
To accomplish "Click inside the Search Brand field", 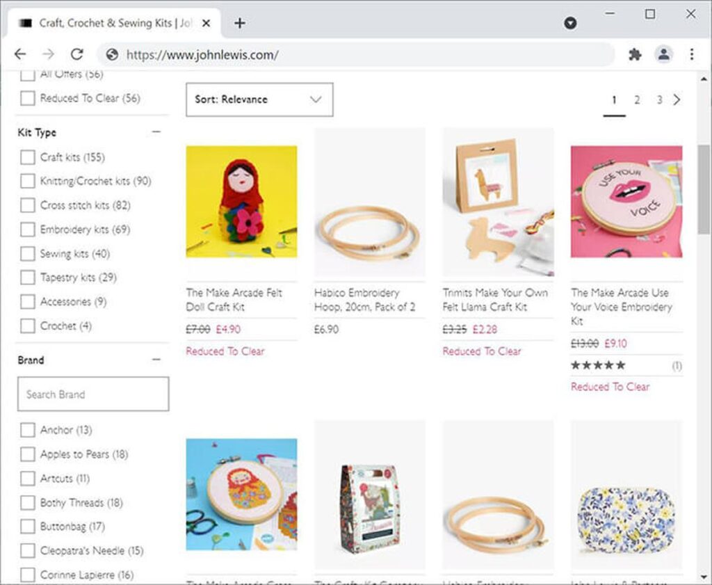I will pyautogui.click(x=92, y=394).
